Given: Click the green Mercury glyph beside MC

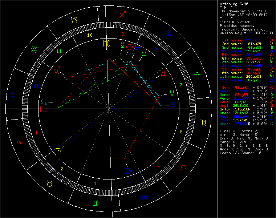Looking at the screenshot, I should (122, 45).
